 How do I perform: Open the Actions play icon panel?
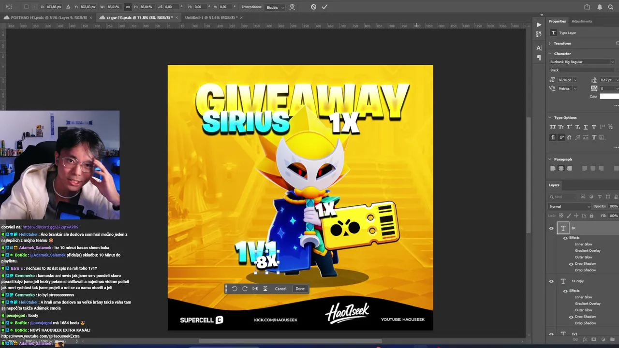pos(539,25)
